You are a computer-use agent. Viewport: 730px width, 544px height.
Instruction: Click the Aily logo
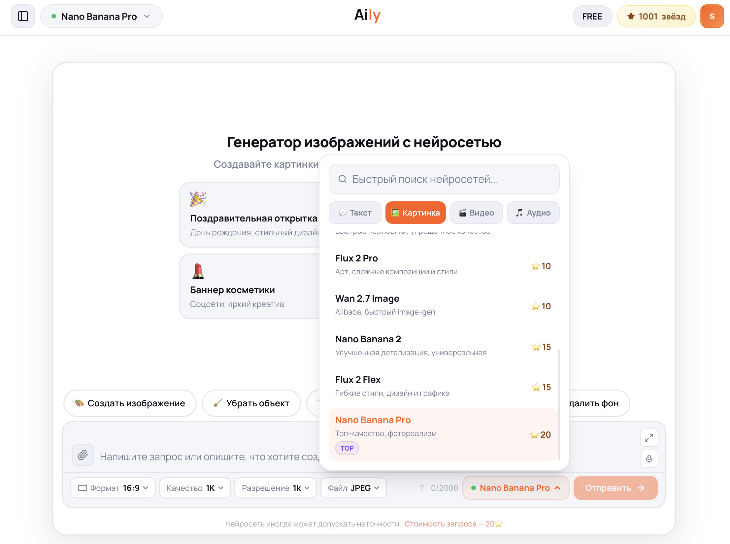tap(367, 15)
